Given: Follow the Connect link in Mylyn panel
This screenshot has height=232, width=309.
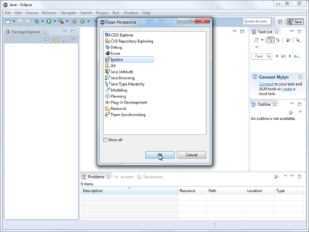Looking at the screenshot, I should pyautogui.click(x=266, y=84).
